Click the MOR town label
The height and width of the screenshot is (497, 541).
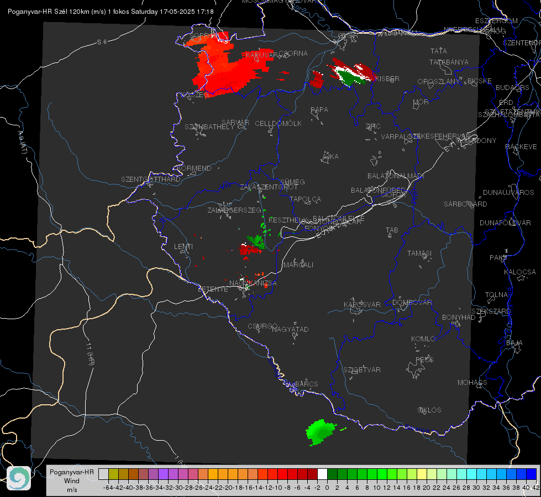(x=421, y=102)
